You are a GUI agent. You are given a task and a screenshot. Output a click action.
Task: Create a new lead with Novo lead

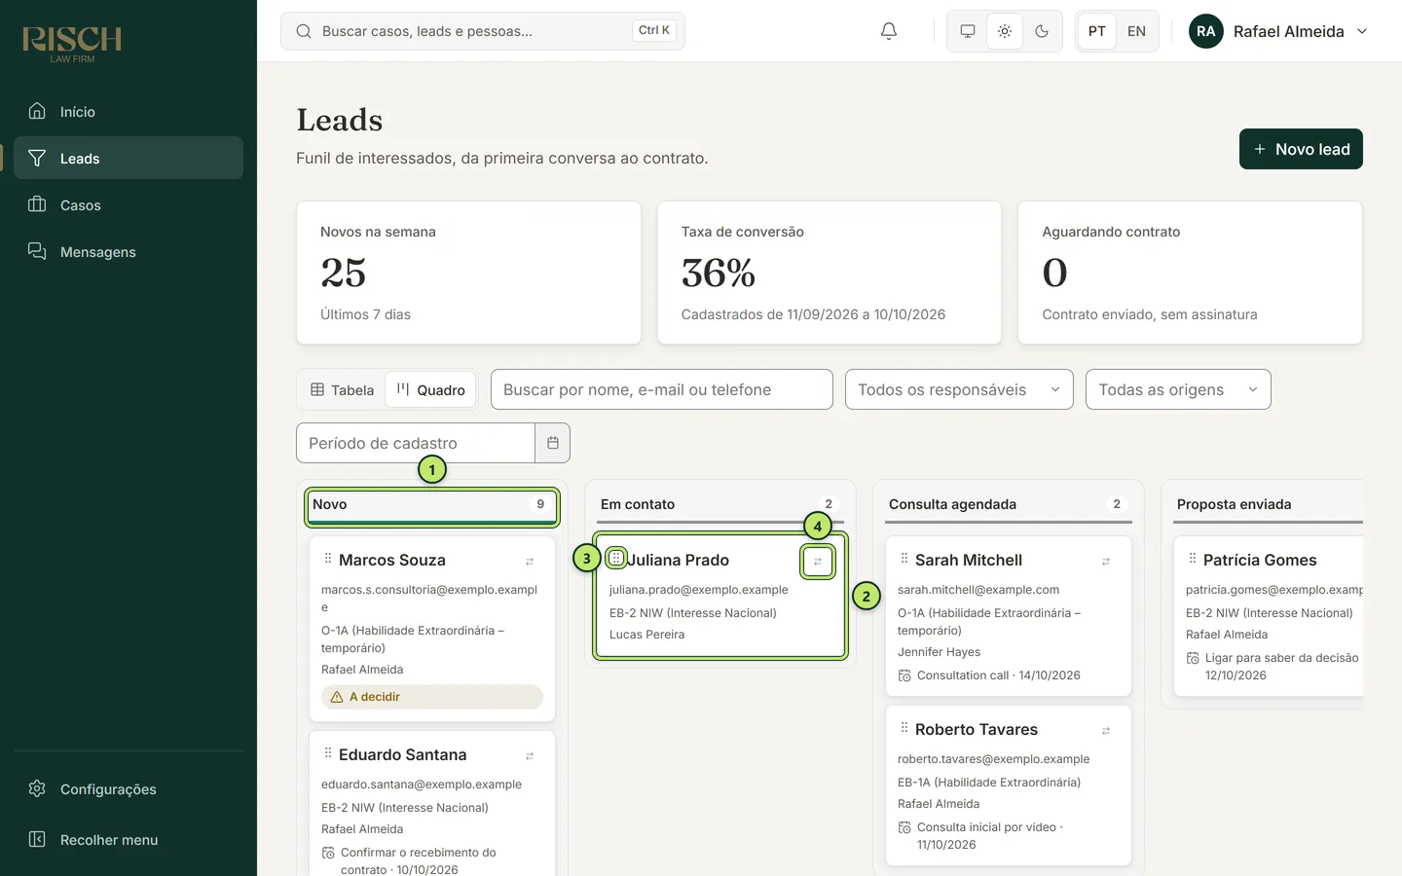pyautogui.click(x=1301, y=149)
